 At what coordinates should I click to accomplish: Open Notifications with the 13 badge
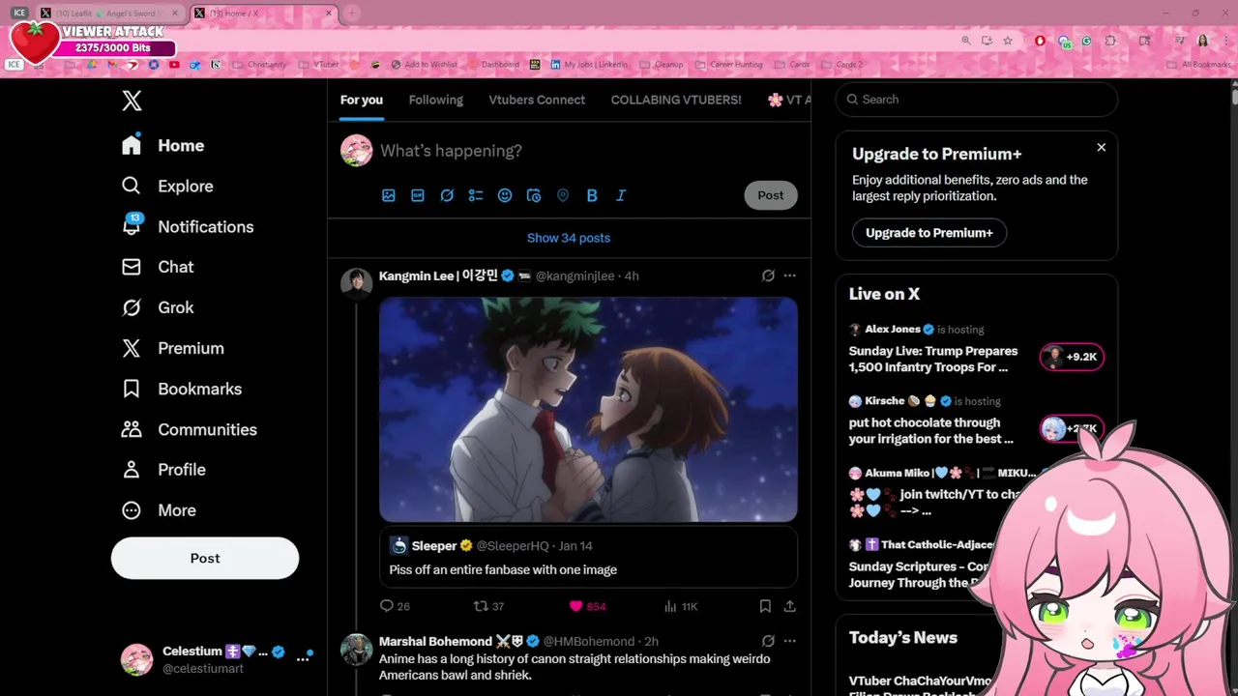pyautogui.click(x=188, y=226)
